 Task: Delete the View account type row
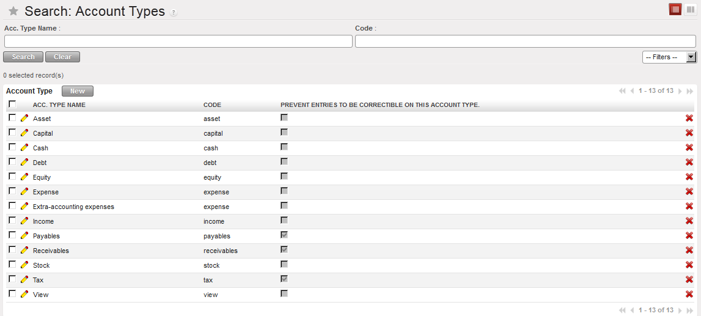[689, 294]
